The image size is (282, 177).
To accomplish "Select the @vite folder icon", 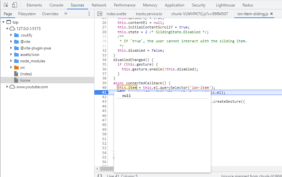I will [x=16, y=42].
